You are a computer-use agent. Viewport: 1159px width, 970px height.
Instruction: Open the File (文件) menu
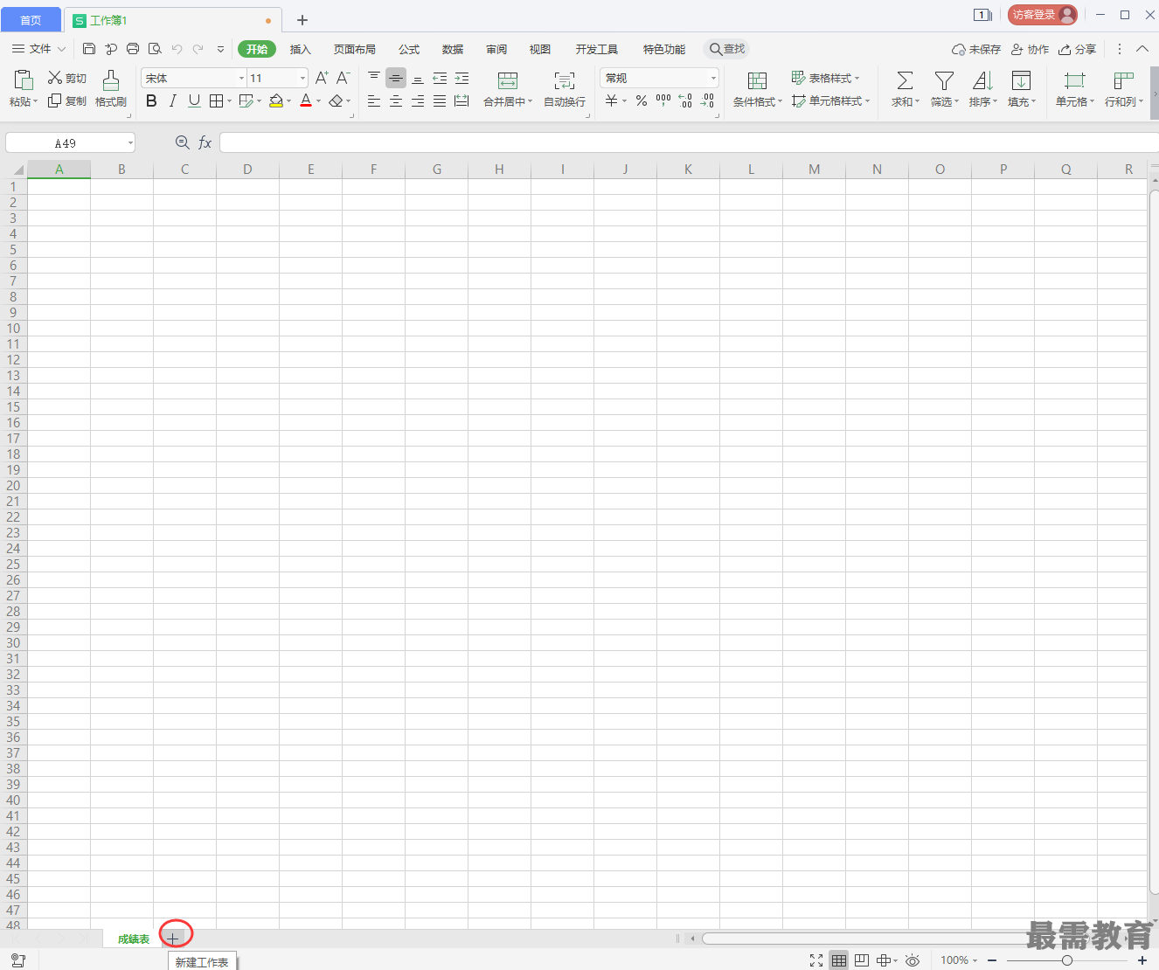tap(39, 49)
